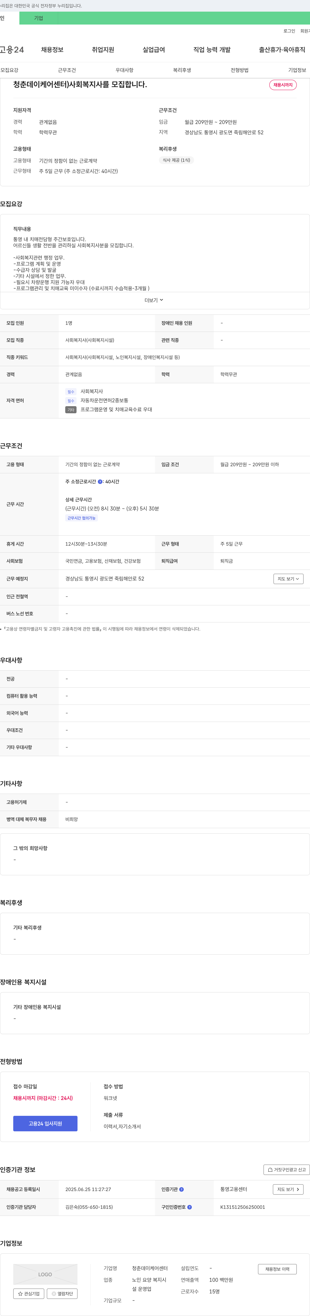Click the 사회복지사 required license text
310x1316 pixels.
(91, 391)
